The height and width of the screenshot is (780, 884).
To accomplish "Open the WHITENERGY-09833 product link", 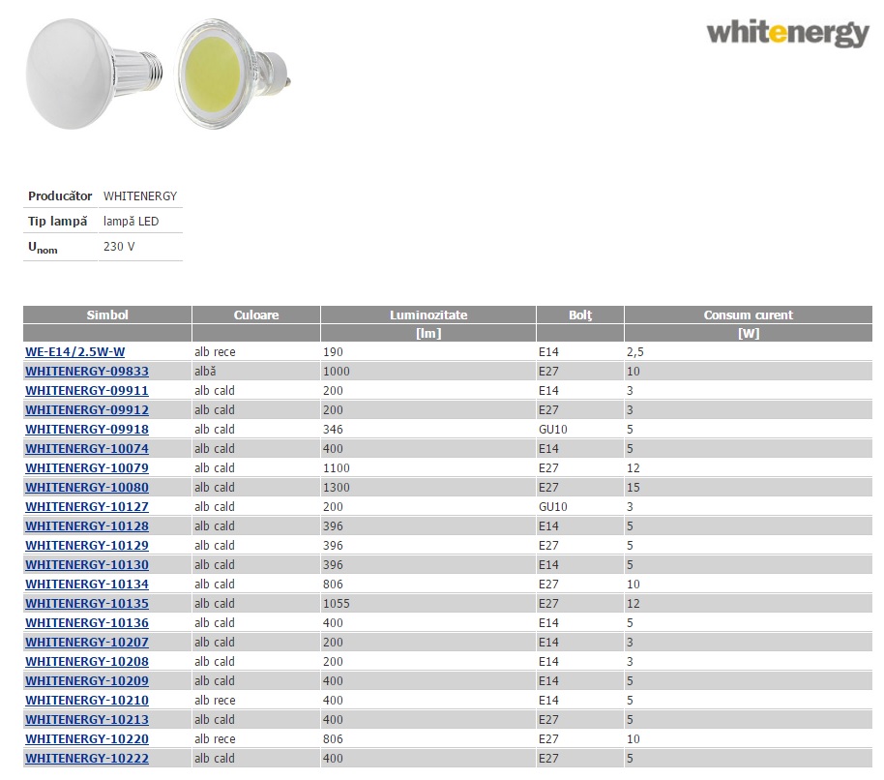I will pos(87,371).
